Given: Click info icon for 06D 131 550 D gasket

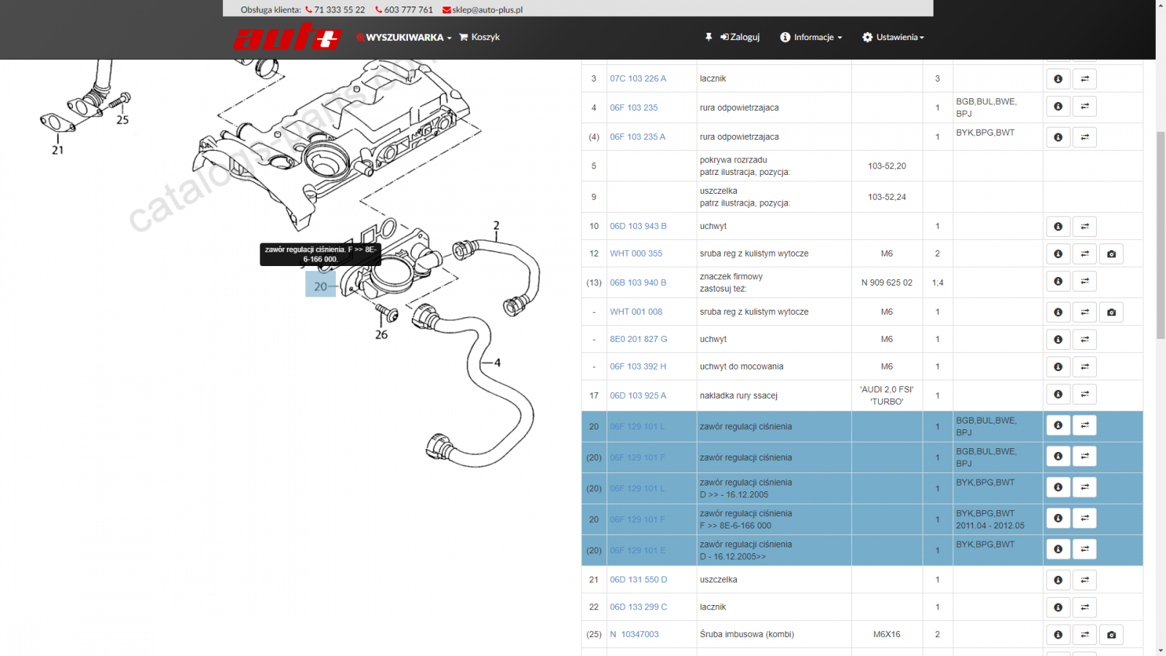Looking at the screenshot, I should (1058, 580).
